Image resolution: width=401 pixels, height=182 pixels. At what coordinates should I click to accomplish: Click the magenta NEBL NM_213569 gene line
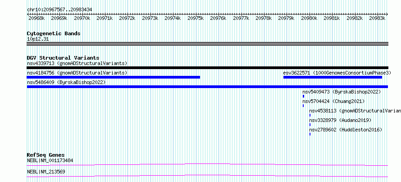[207, 176]
